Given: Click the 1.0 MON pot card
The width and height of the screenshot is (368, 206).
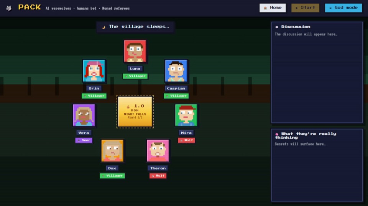Looking at the screenshot, I should (135, 112).
